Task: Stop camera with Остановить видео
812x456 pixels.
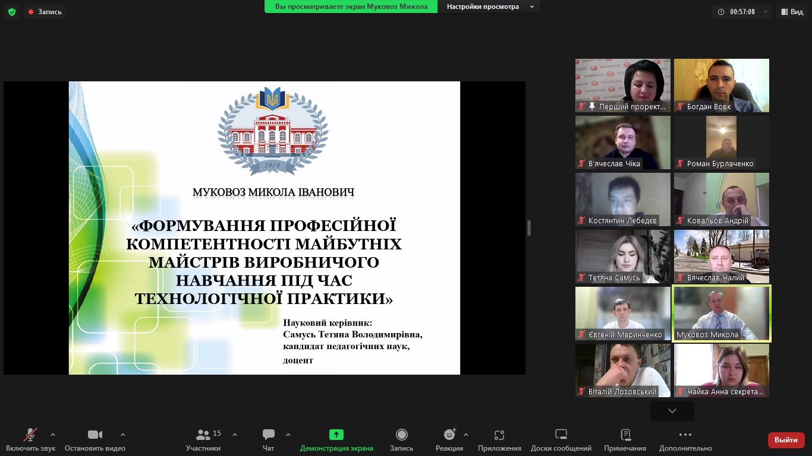Action: (x=95, y=439)
